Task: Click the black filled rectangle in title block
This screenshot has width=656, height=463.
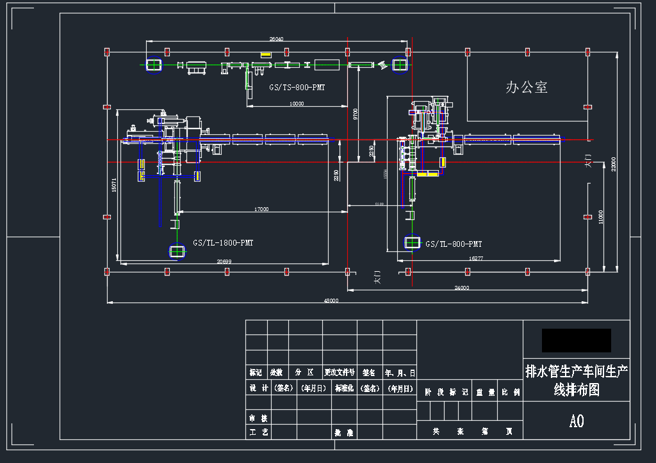Action: pos(576,340)
